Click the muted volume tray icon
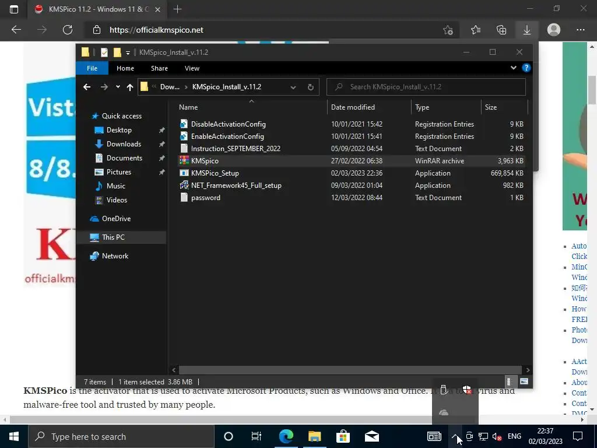 [497, 436]
